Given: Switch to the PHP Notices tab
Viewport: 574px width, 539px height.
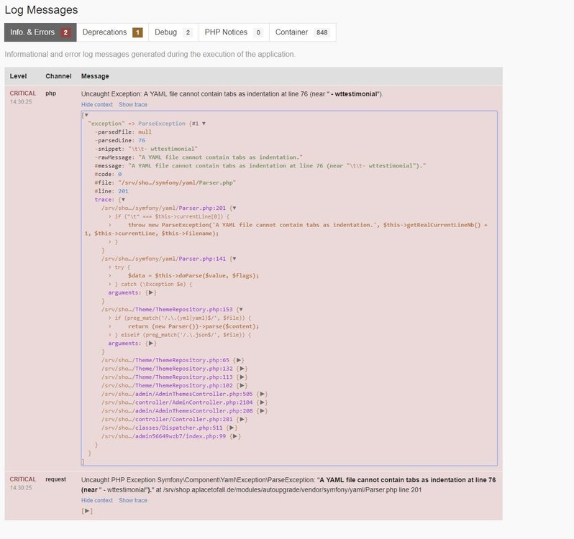Looking at the screenshot, I should click(234, 32).
